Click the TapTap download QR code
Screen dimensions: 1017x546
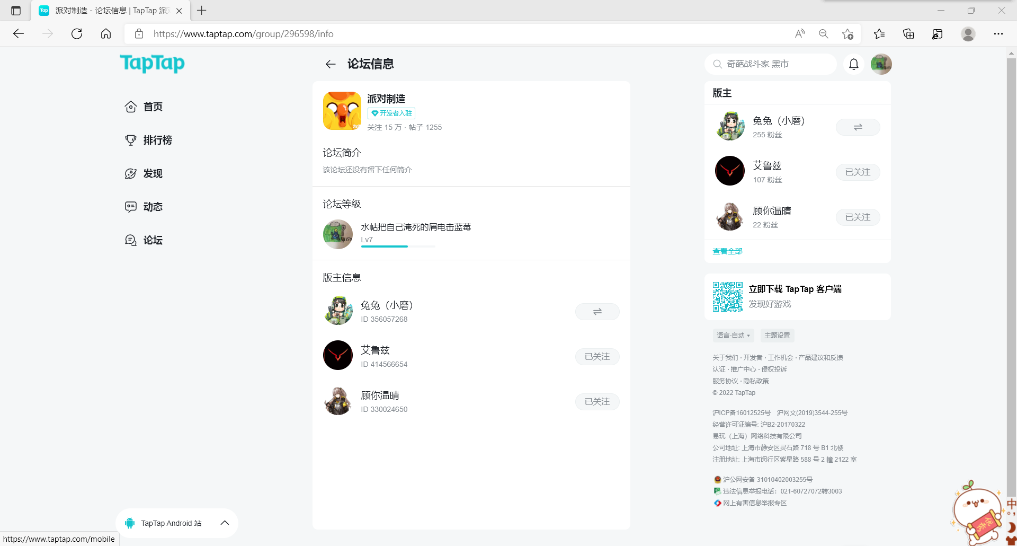coord(727,297)
